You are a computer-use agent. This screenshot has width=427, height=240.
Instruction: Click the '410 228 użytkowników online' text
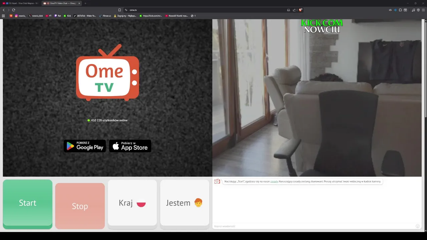pos(109,120)
